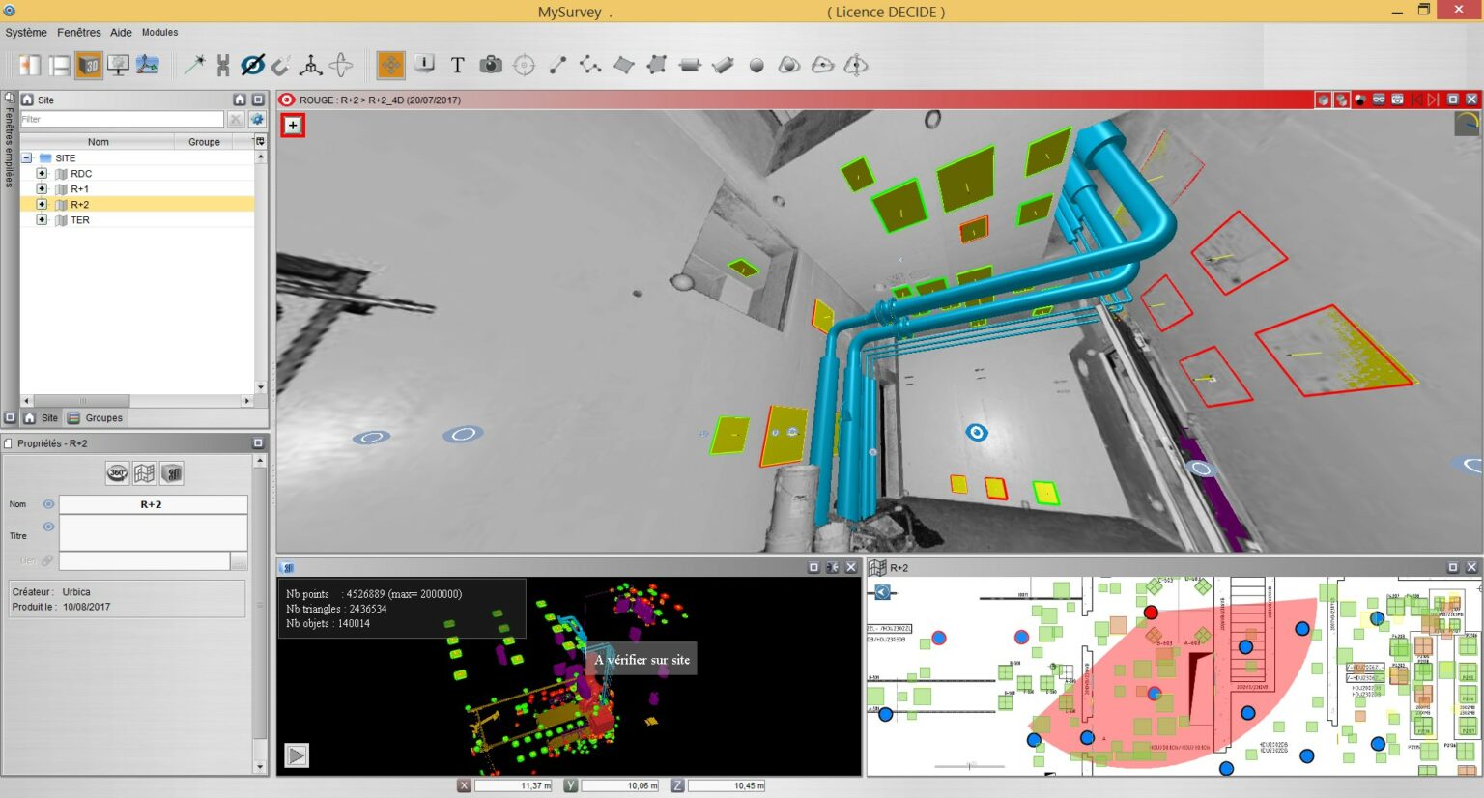Collapse the SITE root node
Viewport: 1484px width, 798px height.
pos(27,158)
